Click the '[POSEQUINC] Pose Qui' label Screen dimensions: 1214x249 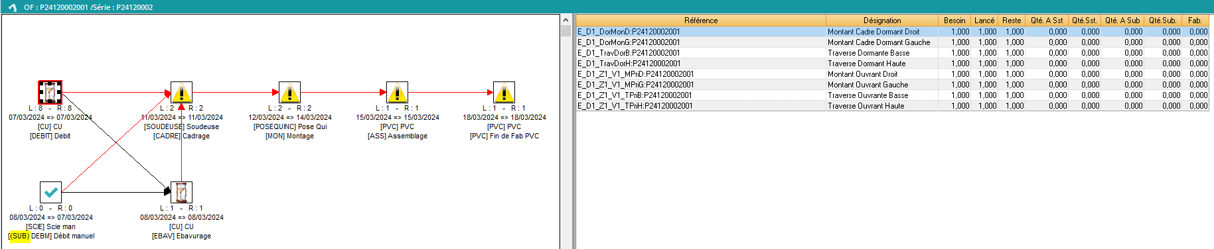(x=289, y=126)
